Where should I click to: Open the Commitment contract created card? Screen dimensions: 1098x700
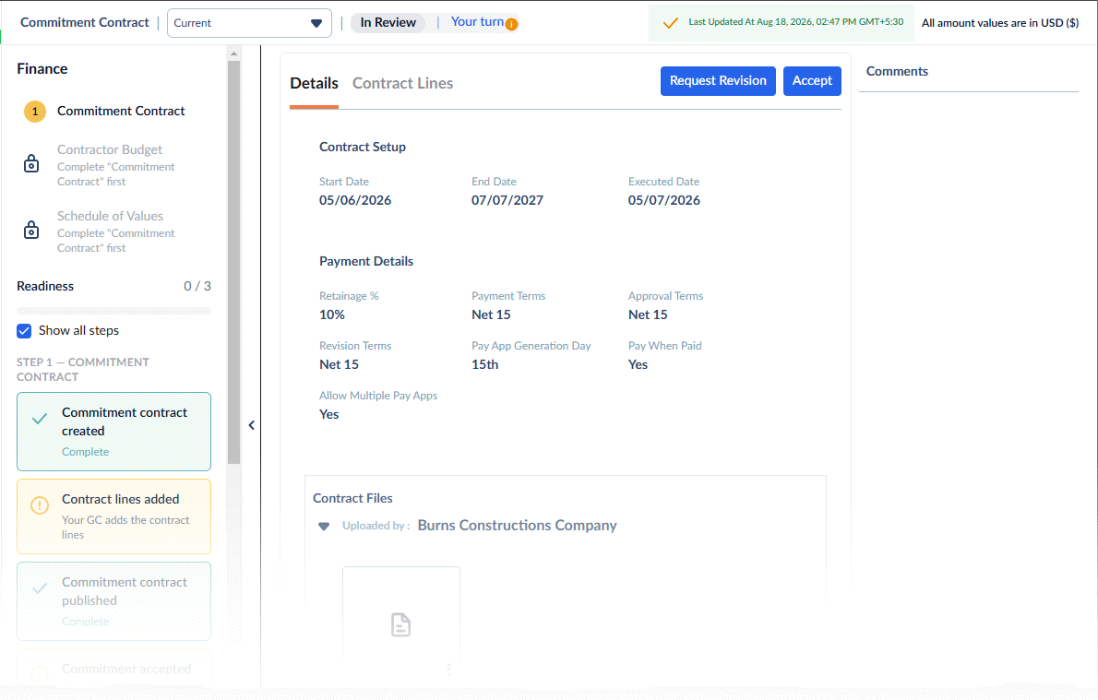pyautogui.click(x=113, y=432)
